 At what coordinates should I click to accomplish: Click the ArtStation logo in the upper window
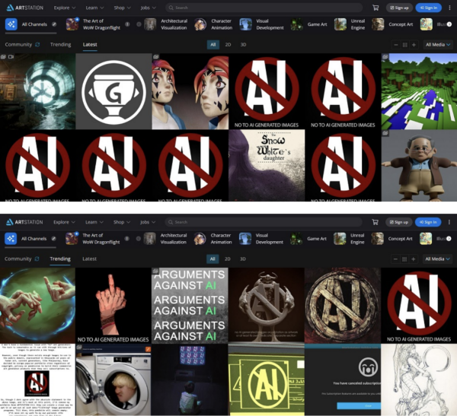pos(25,8)
